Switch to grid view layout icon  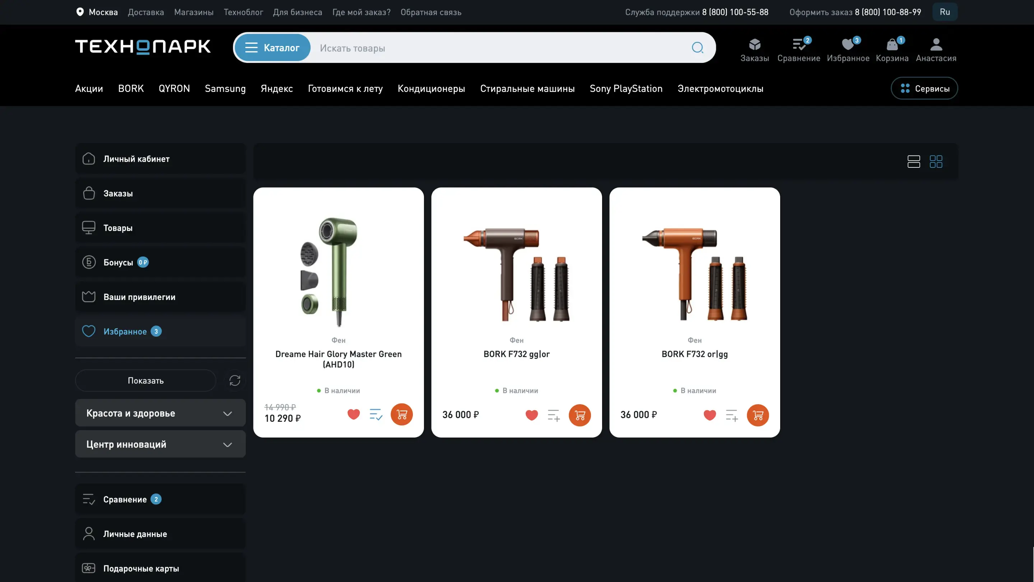(936, 161)
